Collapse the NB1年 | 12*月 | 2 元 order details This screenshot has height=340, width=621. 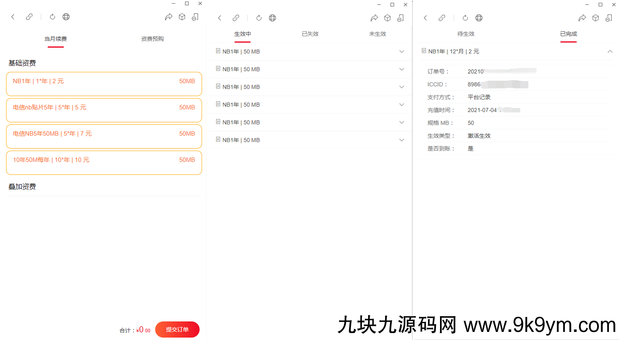coord(610,52)
